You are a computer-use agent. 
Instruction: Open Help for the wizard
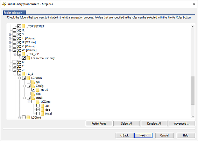coord(186,135)
